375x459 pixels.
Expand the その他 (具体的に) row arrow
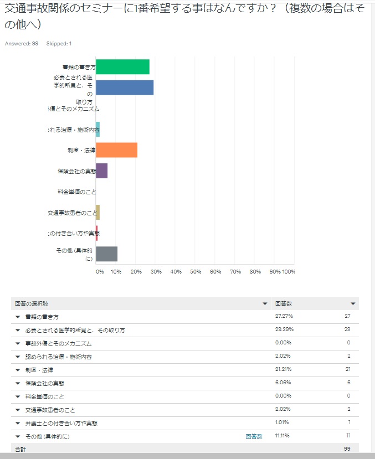(18, 437)
